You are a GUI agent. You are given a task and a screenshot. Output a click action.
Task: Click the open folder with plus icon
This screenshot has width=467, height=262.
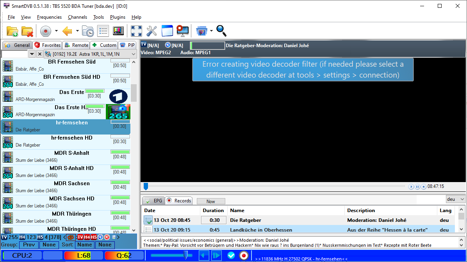pyautogui.click(x=12, y=31)
